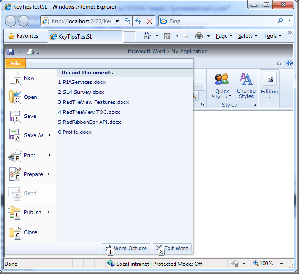Click the search magnifier icon
The width and height of the screenshot is (299, 274).
tap(280, 20)
